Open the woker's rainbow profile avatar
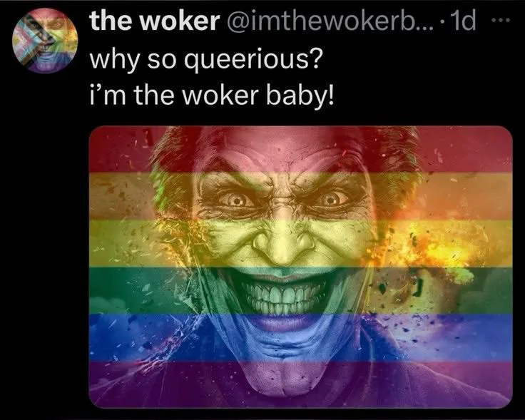The height and width of the screenshot is (420, 525). 45,41
